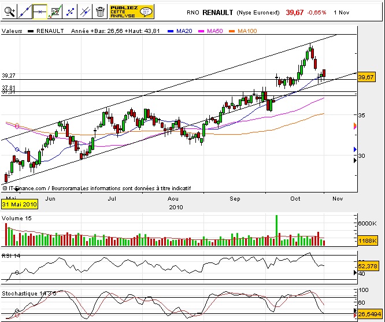The height and width of the screenshot is (322, 385).
Task: Open the indicators chart settings tool
Action: tap(55, 12)
